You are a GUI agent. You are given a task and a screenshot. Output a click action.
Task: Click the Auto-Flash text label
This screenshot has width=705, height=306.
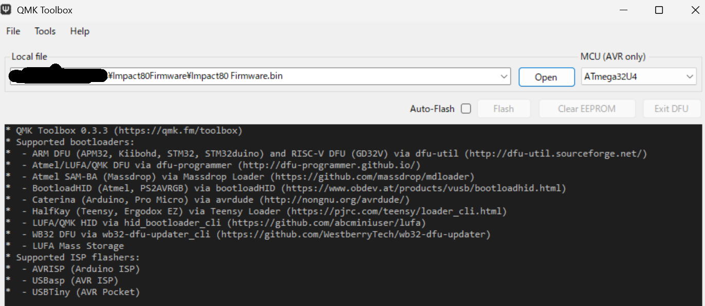432,109
